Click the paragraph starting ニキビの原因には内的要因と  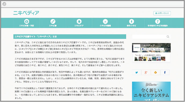coord(69,77)
